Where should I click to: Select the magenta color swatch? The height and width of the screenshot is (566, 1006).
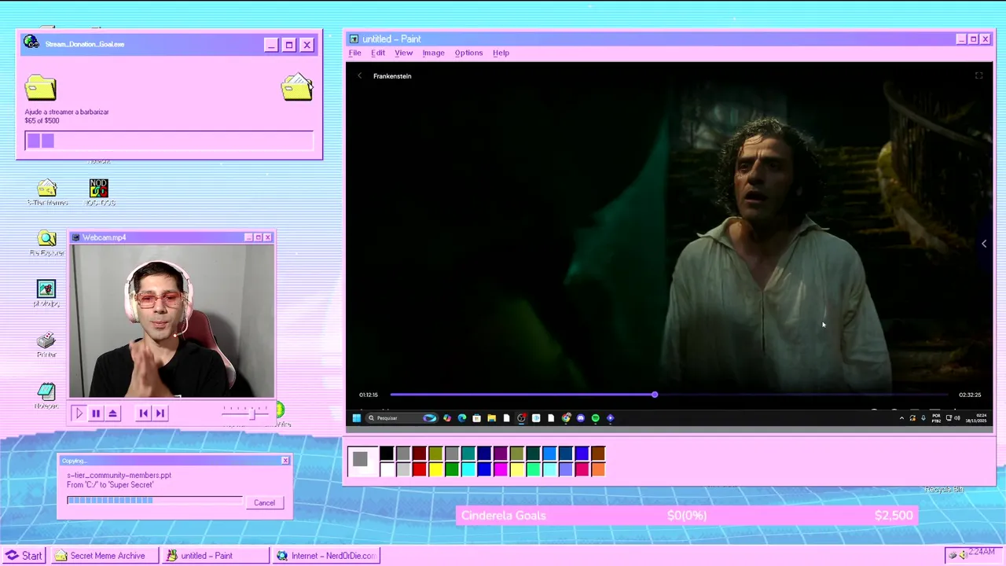500,469
